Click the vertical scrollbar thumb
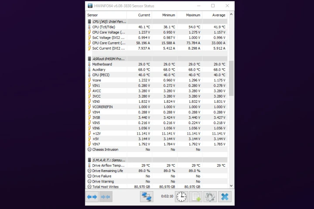 pos(231,78)
